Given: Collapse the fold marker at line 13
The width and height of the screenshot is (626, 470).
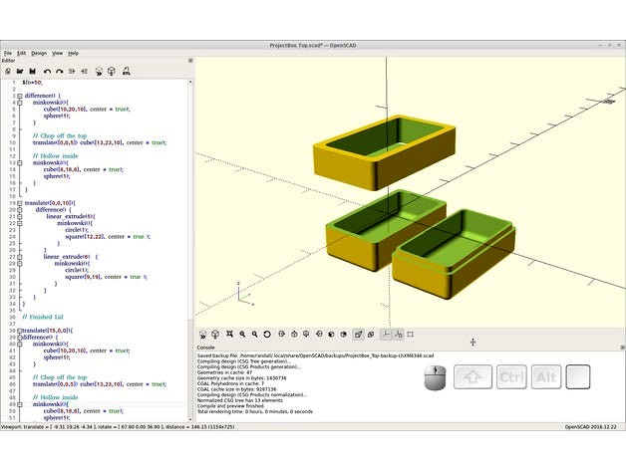Looking at the screenshot, I should tap(19, 162).
